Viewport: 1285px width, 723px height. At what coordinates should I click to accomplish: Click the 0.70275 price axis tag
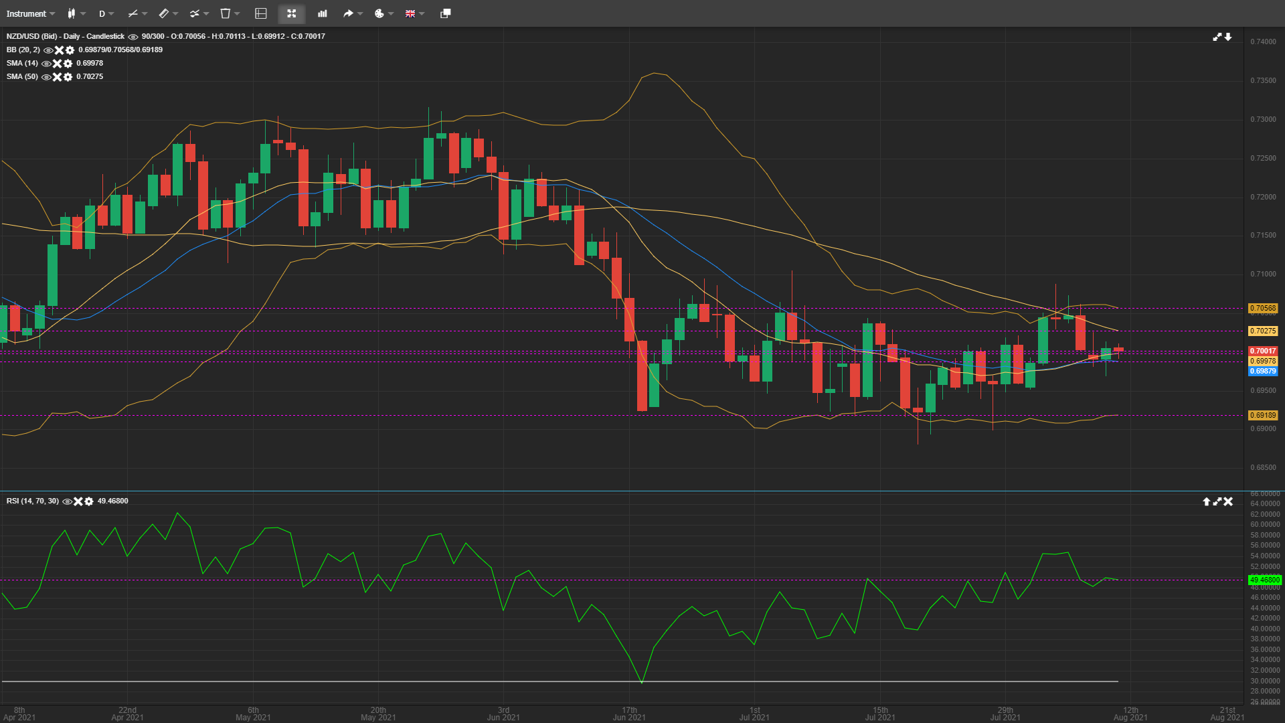point(1263,331)
